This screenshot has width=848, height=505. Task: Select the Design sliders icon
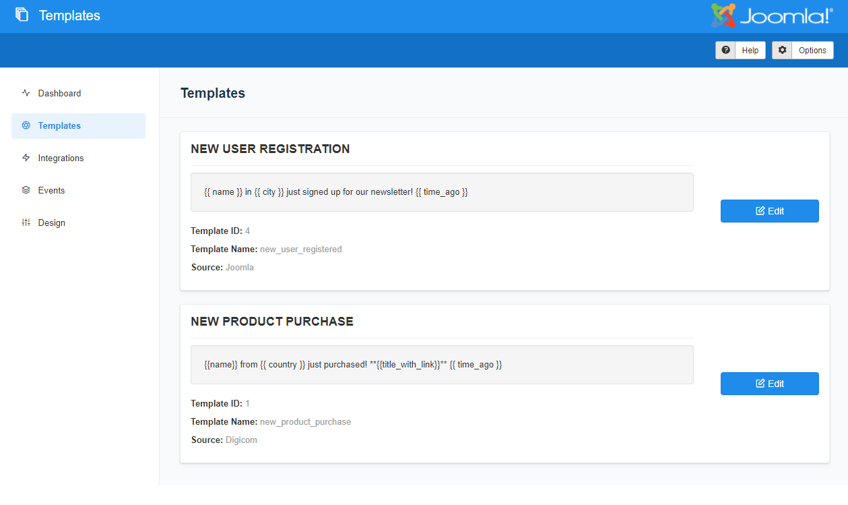point(25,222)
